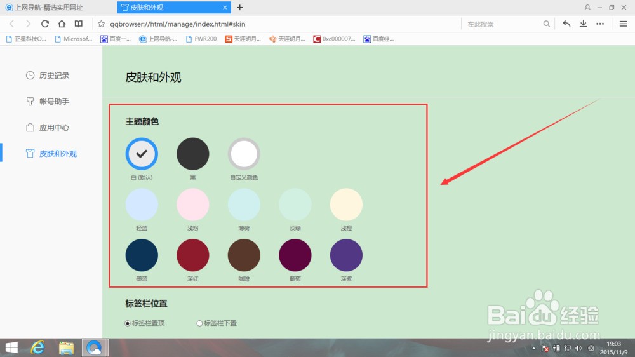This screenshot has width=635, height=357.
Task: Click the volume speaker tray icon
Action: [578, 348]
